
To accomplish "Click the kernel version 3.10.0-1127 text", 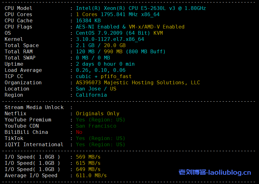I will point(110,39).
